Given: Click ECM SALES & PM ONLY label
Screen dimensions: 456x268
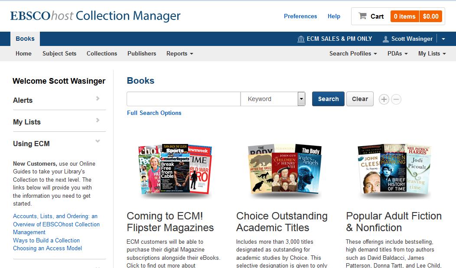Looking at the screenshot, I should click(339, 39).
